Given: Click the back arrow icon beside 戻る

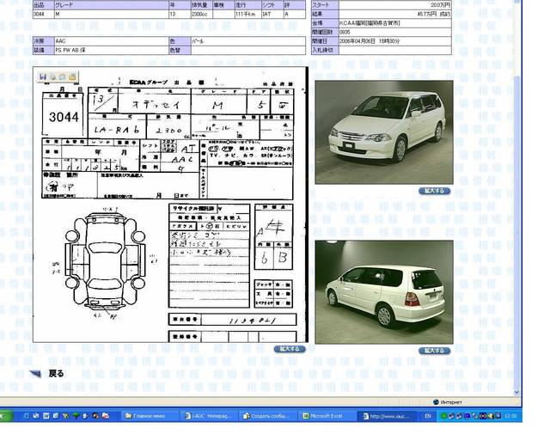Looking at the screenshot, I should tap(35, 374).
